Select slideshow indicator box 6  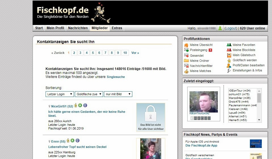coord(209,118)
